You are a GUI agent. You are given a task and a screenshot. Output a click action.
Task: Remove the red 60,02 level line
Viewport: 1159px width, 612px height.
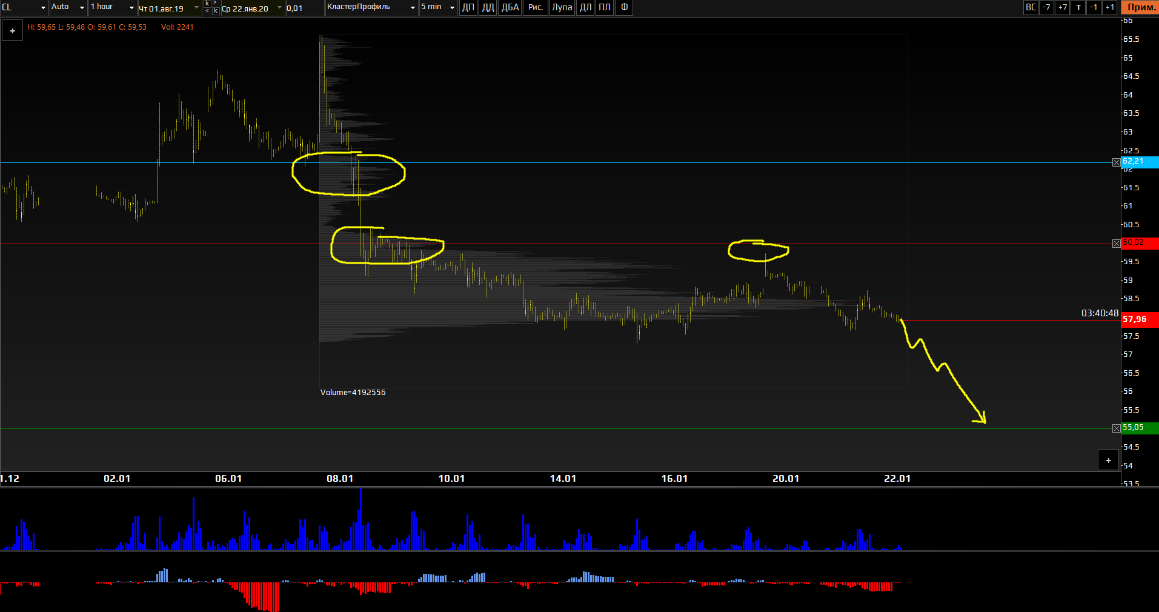[x=1116, y=244]
